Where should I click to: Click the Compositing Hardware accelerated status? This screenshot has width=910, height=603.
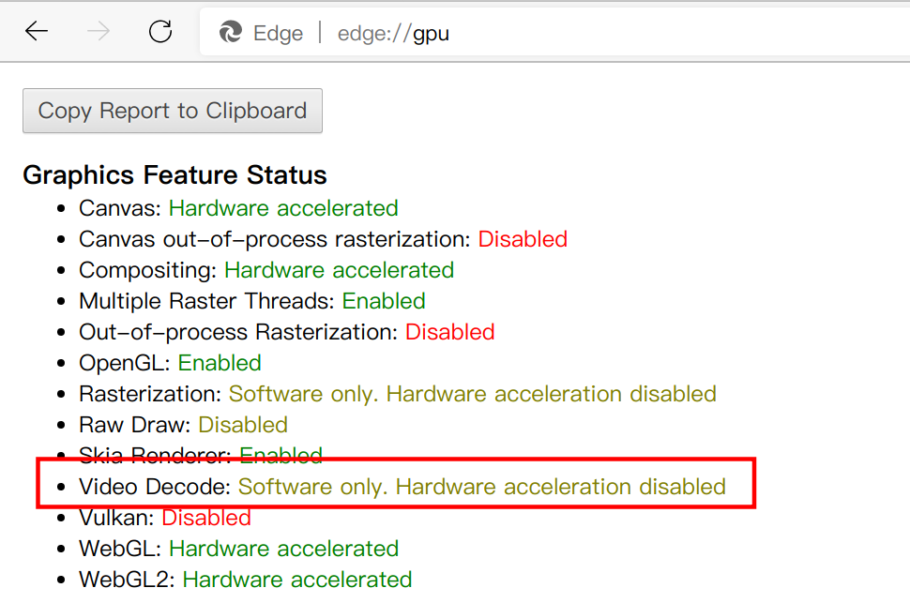click(339, 270)
